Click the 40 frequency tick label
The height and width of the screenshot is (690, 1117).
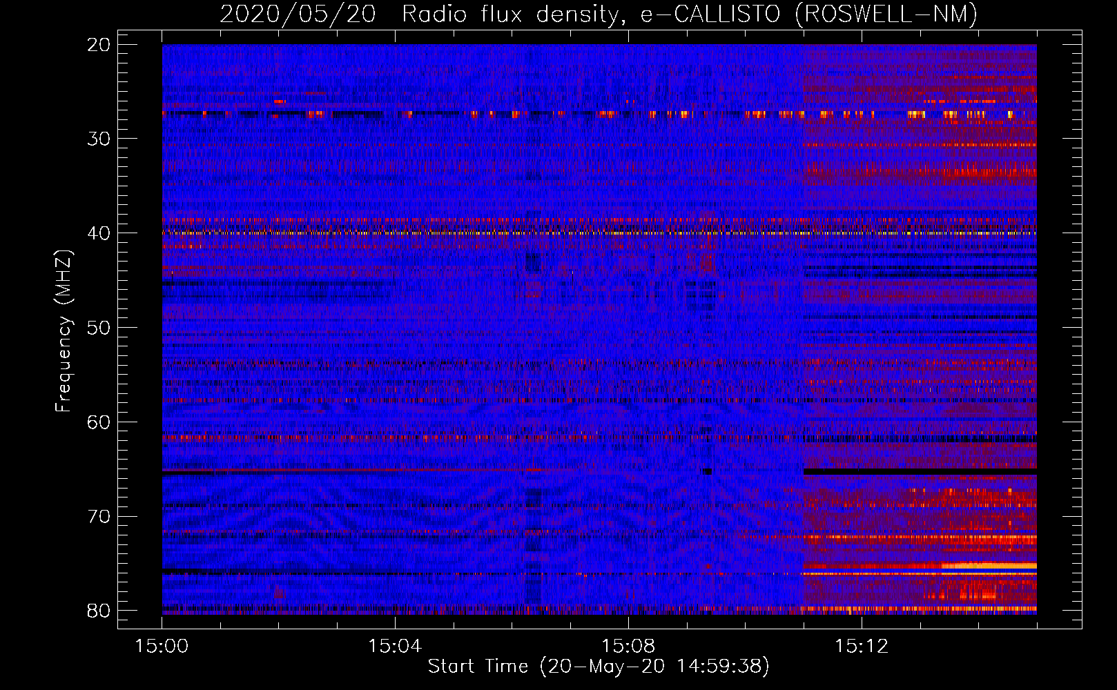pyautogui.click(x=99, y=233)
